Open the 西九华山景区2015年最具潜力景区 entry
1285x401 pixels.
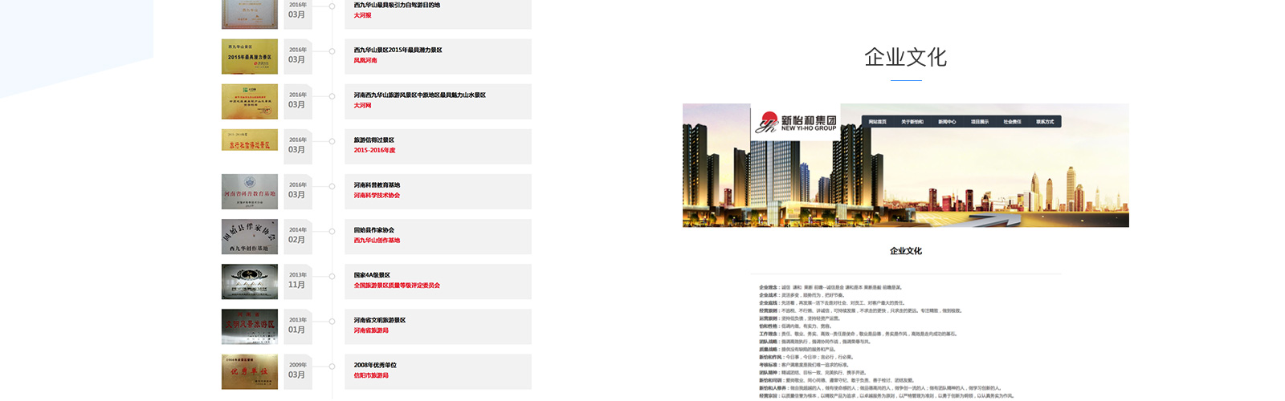pyautogui.click(x=398, y=50)
